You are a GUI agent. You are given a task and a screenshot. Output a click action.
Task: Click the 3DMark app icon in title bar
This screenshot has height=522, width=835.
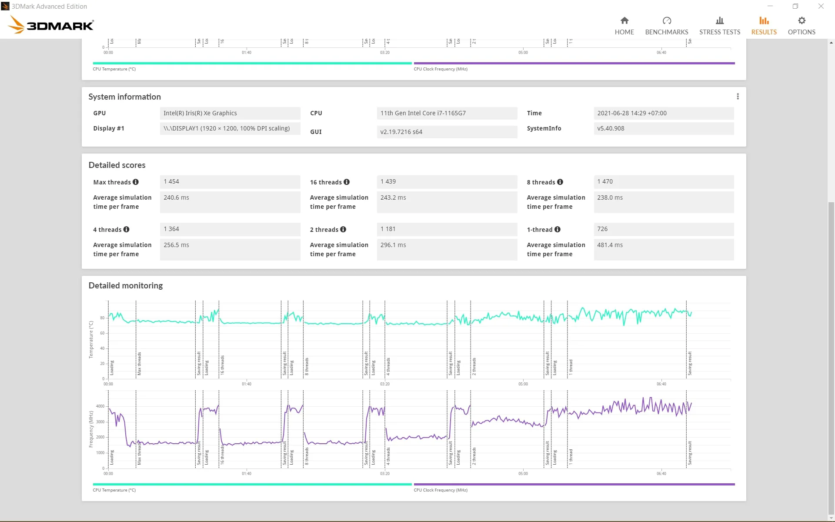(x=5, y=6)
